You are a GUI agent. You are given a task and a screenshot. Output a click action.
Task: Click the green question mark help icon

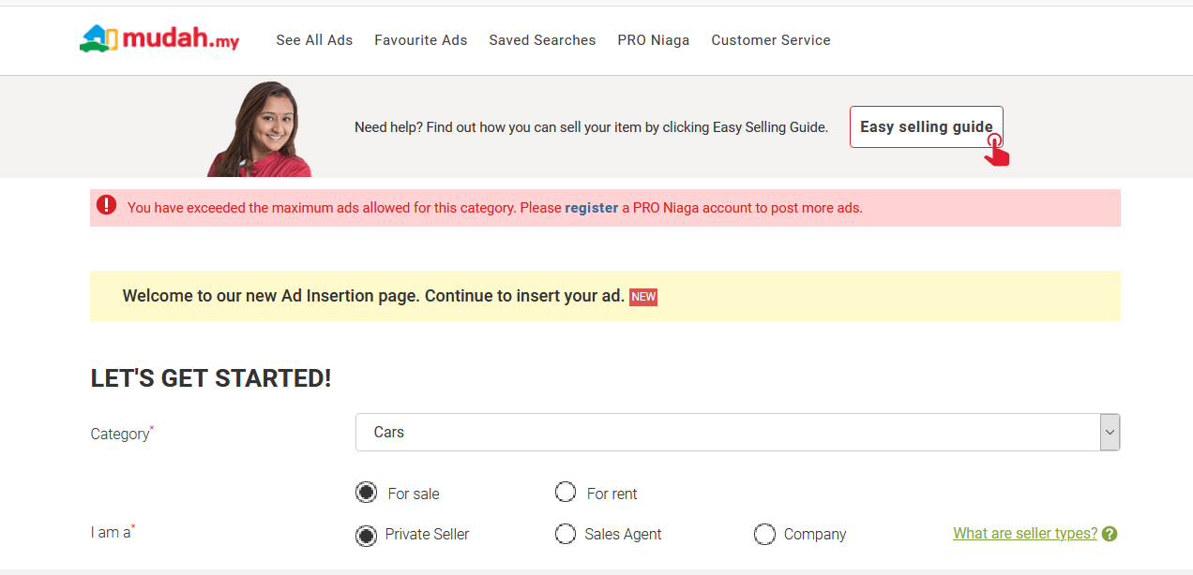point(1110,534)
